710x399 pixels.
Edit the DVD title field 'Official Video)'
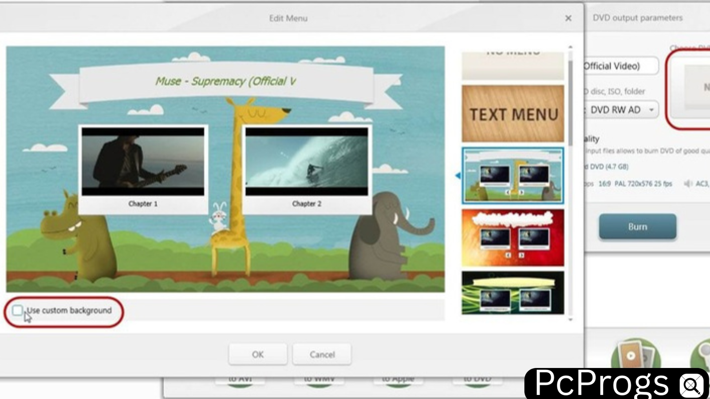point(620,66)
